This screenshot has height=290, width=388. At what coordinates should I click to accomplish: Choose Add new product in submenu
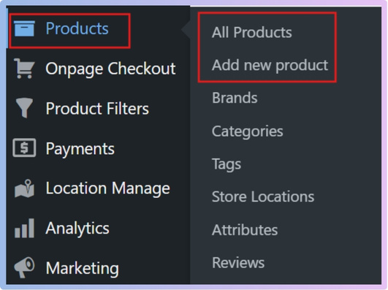270,66
